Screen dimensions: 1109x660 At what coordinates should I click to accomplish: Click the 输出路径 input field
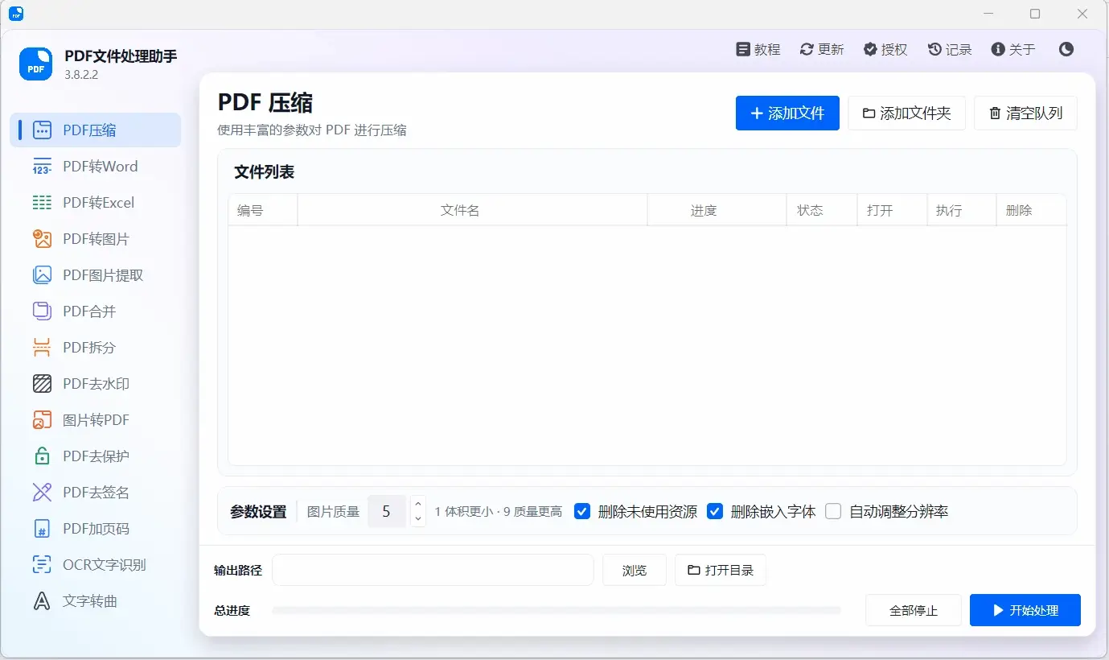(x=433, y=570)
